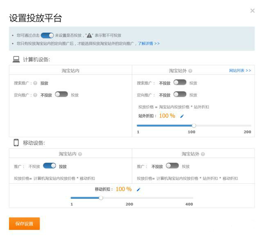Click the help icon next to 定向推广 in 淘宝站内
The height and width of the screenshot is (238, 262).
pos(35,95)
